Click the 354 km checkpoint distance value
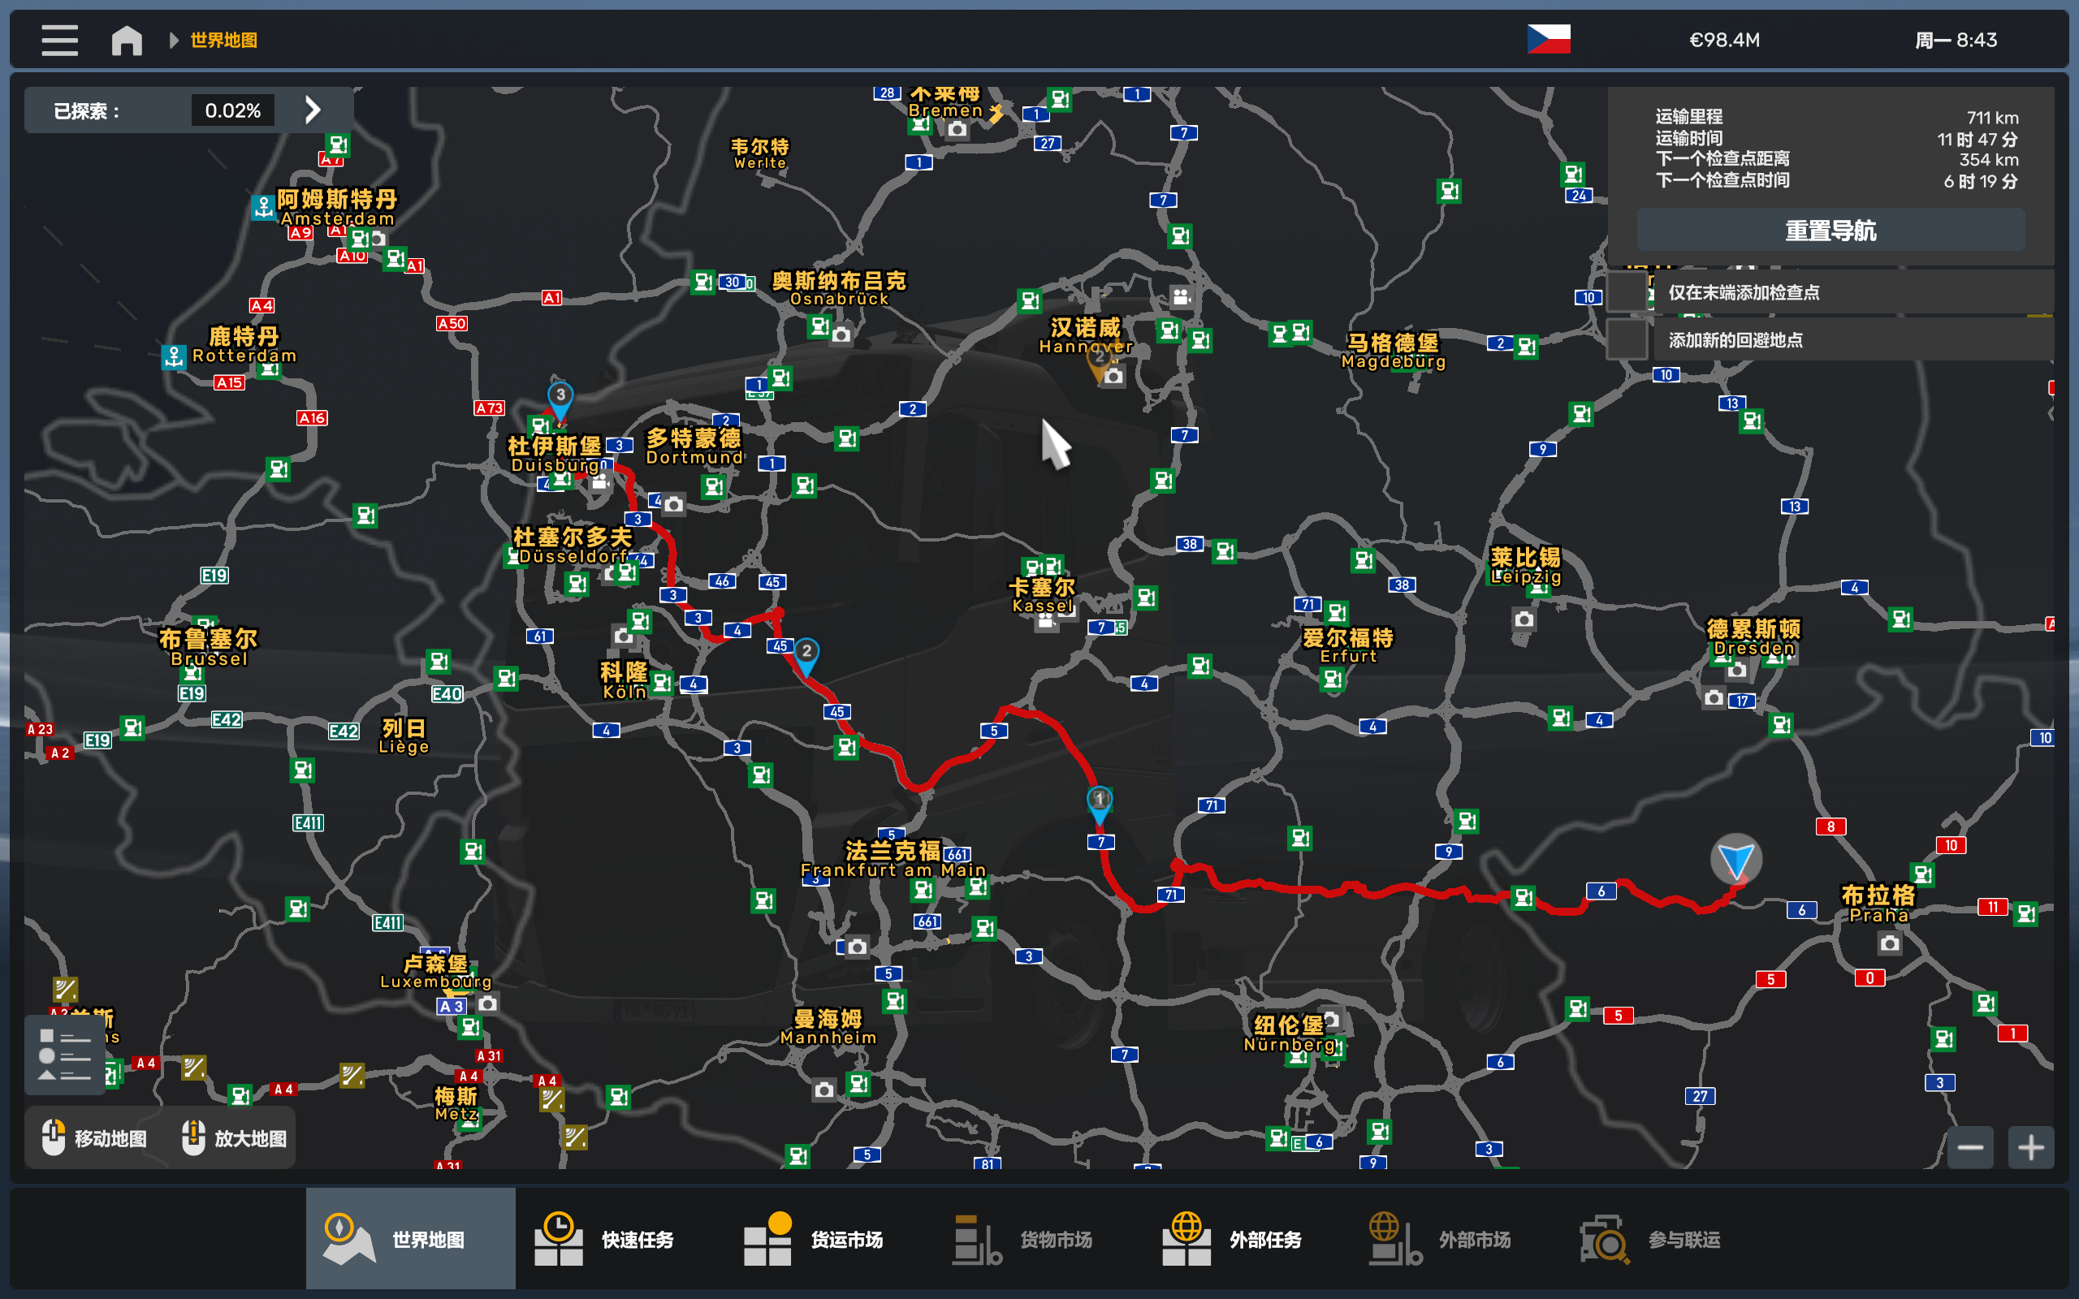Screen dimensions: 2079x1299 (1988, 160)
